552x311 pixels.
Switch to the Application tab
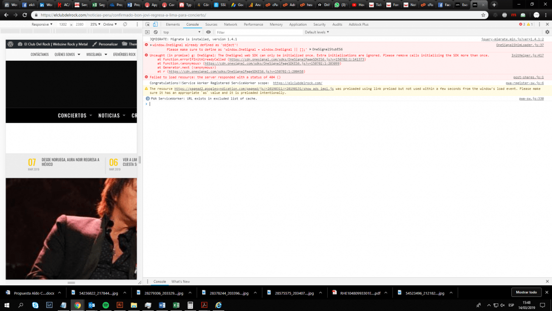click(x=298, y=24)
